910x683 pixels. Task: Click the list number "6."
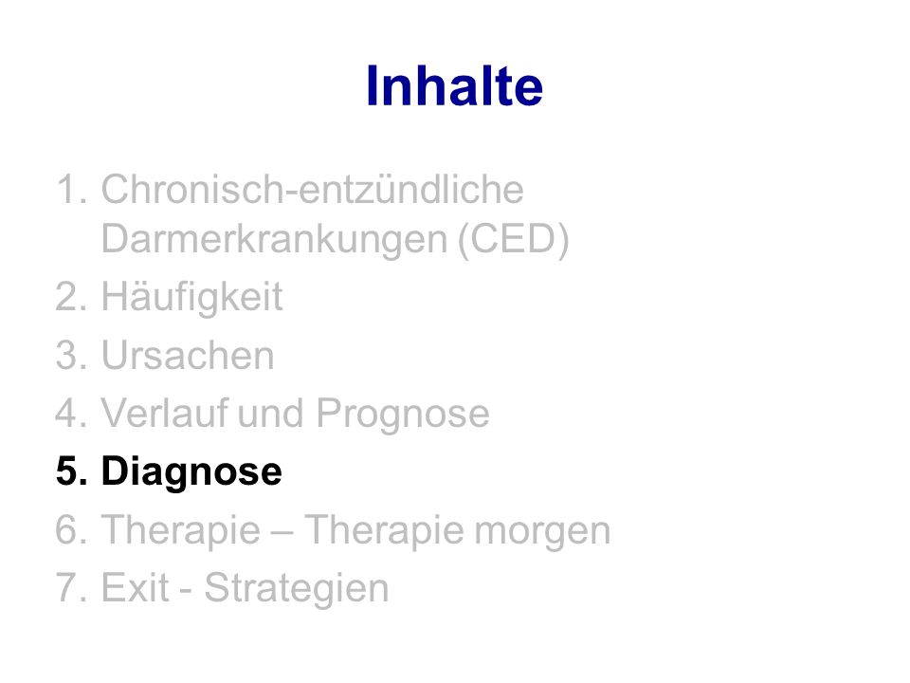tap(72, 529)
